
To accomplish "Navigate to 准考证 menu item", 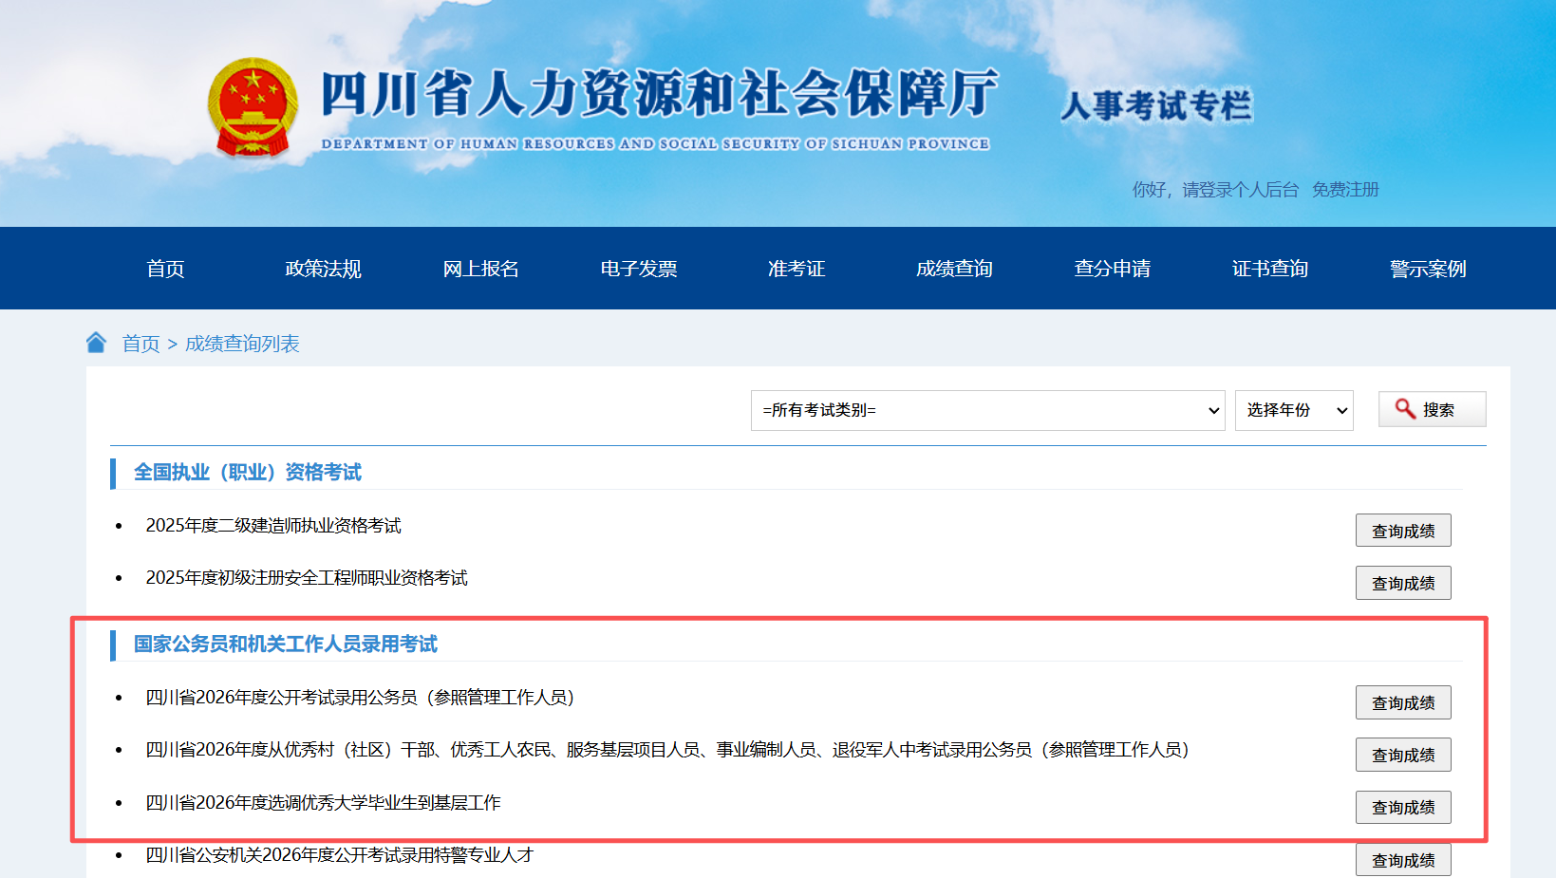I will 796,269.
